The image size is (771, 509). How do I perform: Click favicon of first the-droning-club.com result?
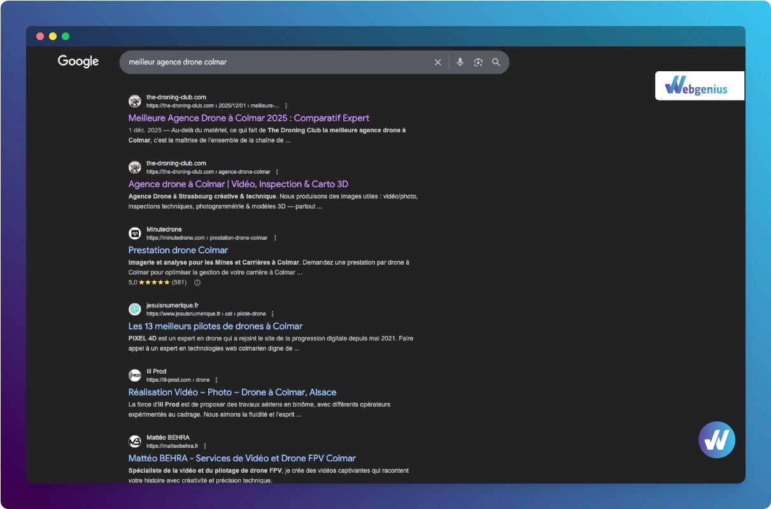[135, 101]
